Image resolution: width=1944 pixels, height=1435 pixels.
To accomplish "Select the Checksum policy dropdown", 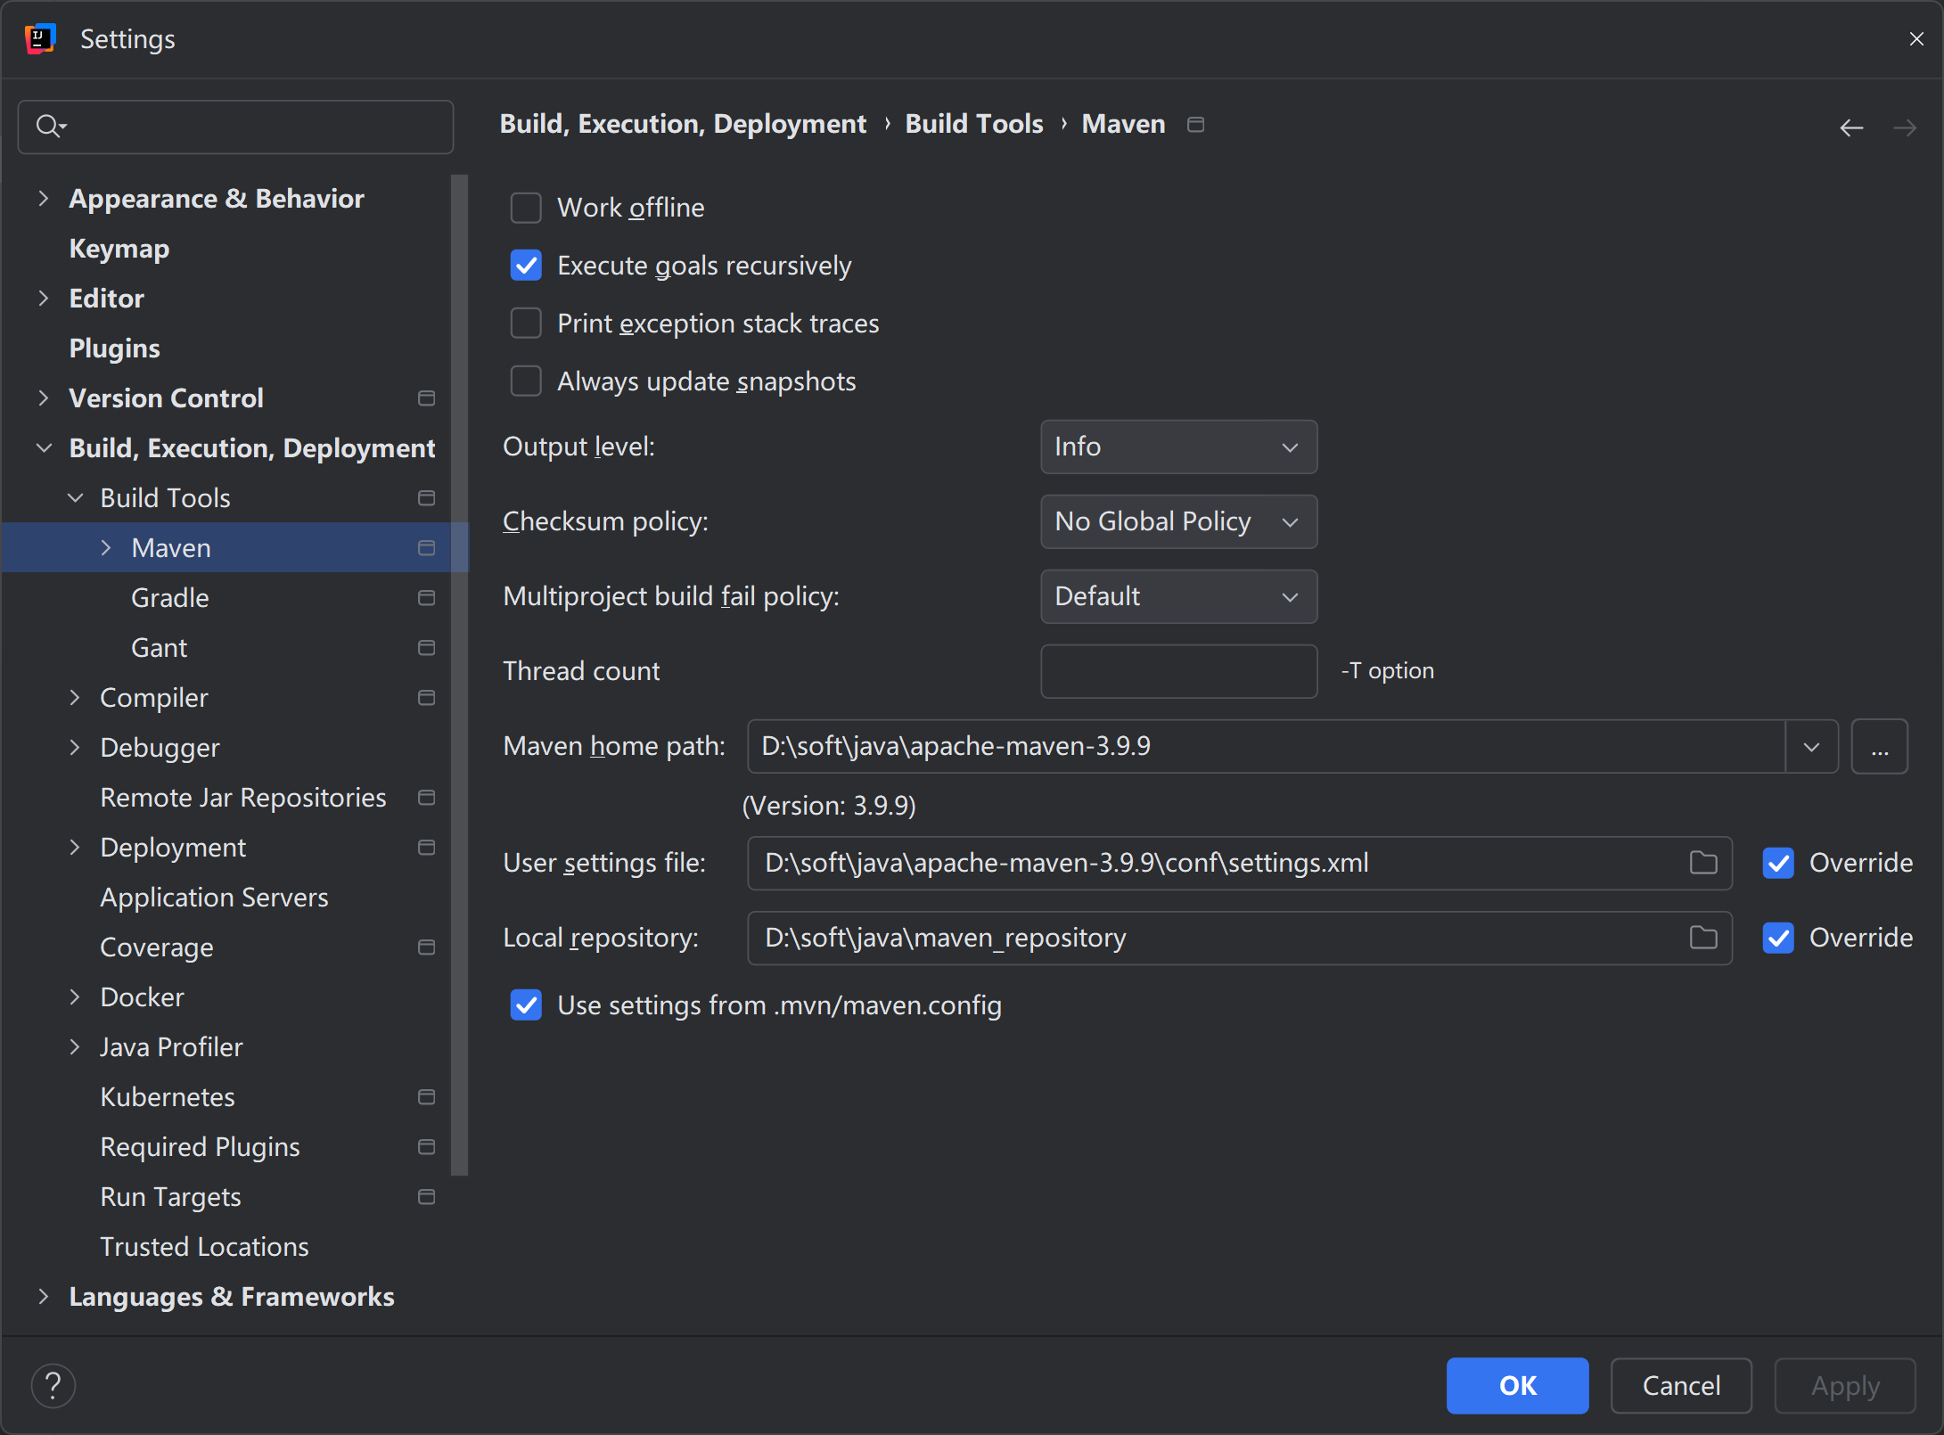I will coord(1177,521).
